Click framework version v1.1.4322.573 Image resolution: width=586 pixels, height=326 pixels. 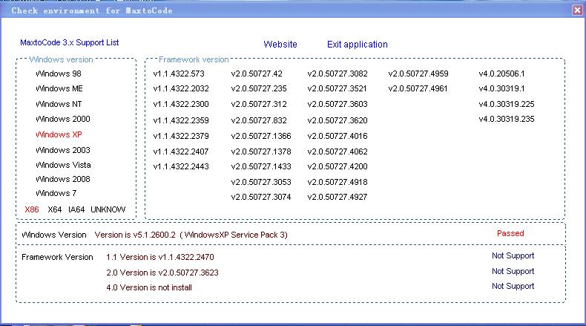pyautogui.click(x=179, y=74)
